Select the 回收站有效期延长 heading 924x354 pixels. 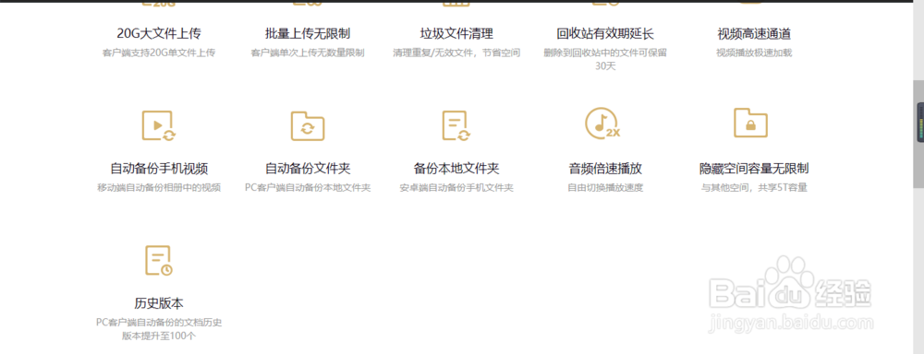605,33
